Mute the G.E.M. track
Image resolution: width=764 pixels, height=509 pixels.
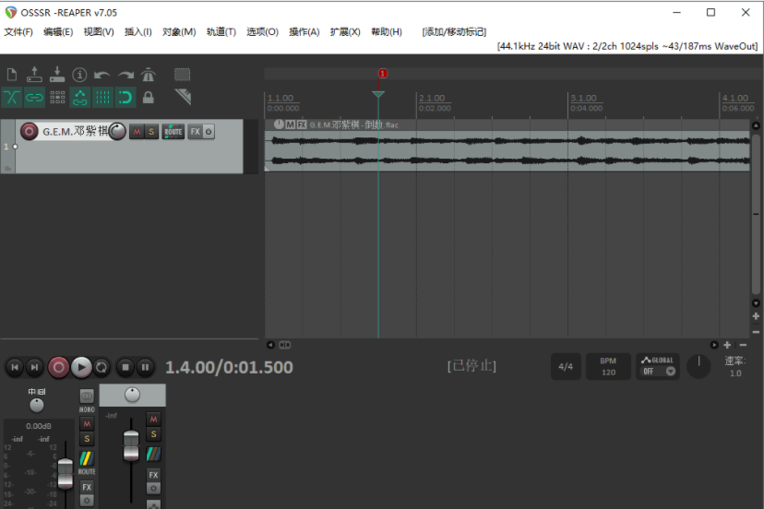click(137, 132)
